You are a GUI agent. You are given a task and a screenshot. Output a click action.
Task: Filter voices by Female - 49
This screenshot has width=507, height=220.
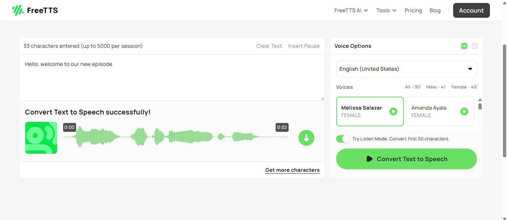[x=464, y=87]
